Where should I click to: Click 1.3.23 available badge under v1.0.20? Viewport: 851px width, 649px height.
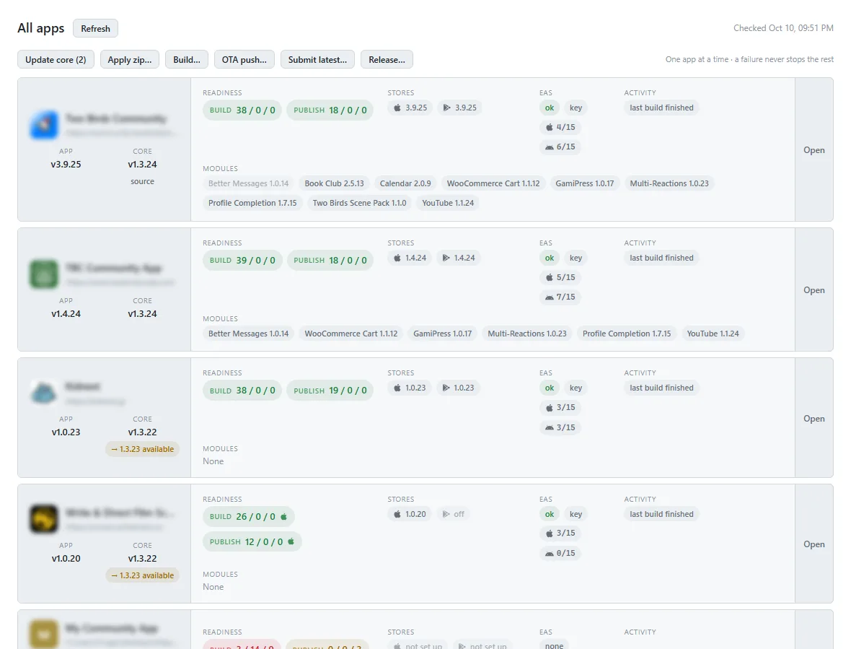(143, 575)
